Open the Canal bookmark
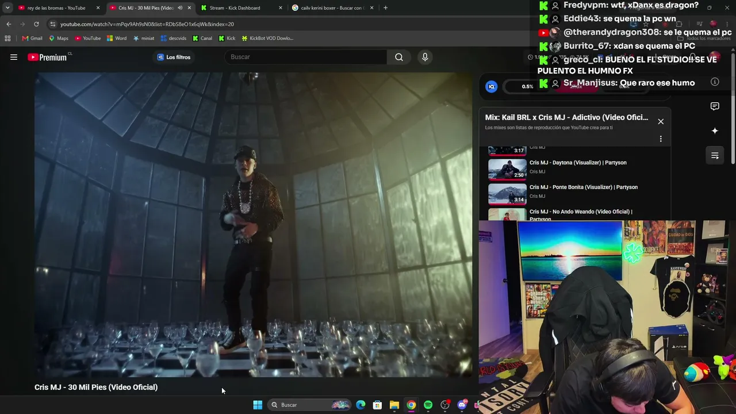Viewport: 736px width, 414px height. tap(202, 39)
